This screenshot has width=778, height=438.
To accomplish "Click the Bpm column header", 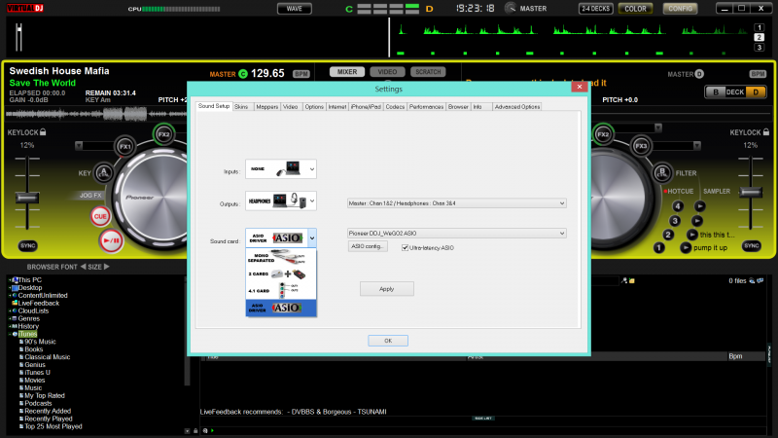I will tap(746, 356).
